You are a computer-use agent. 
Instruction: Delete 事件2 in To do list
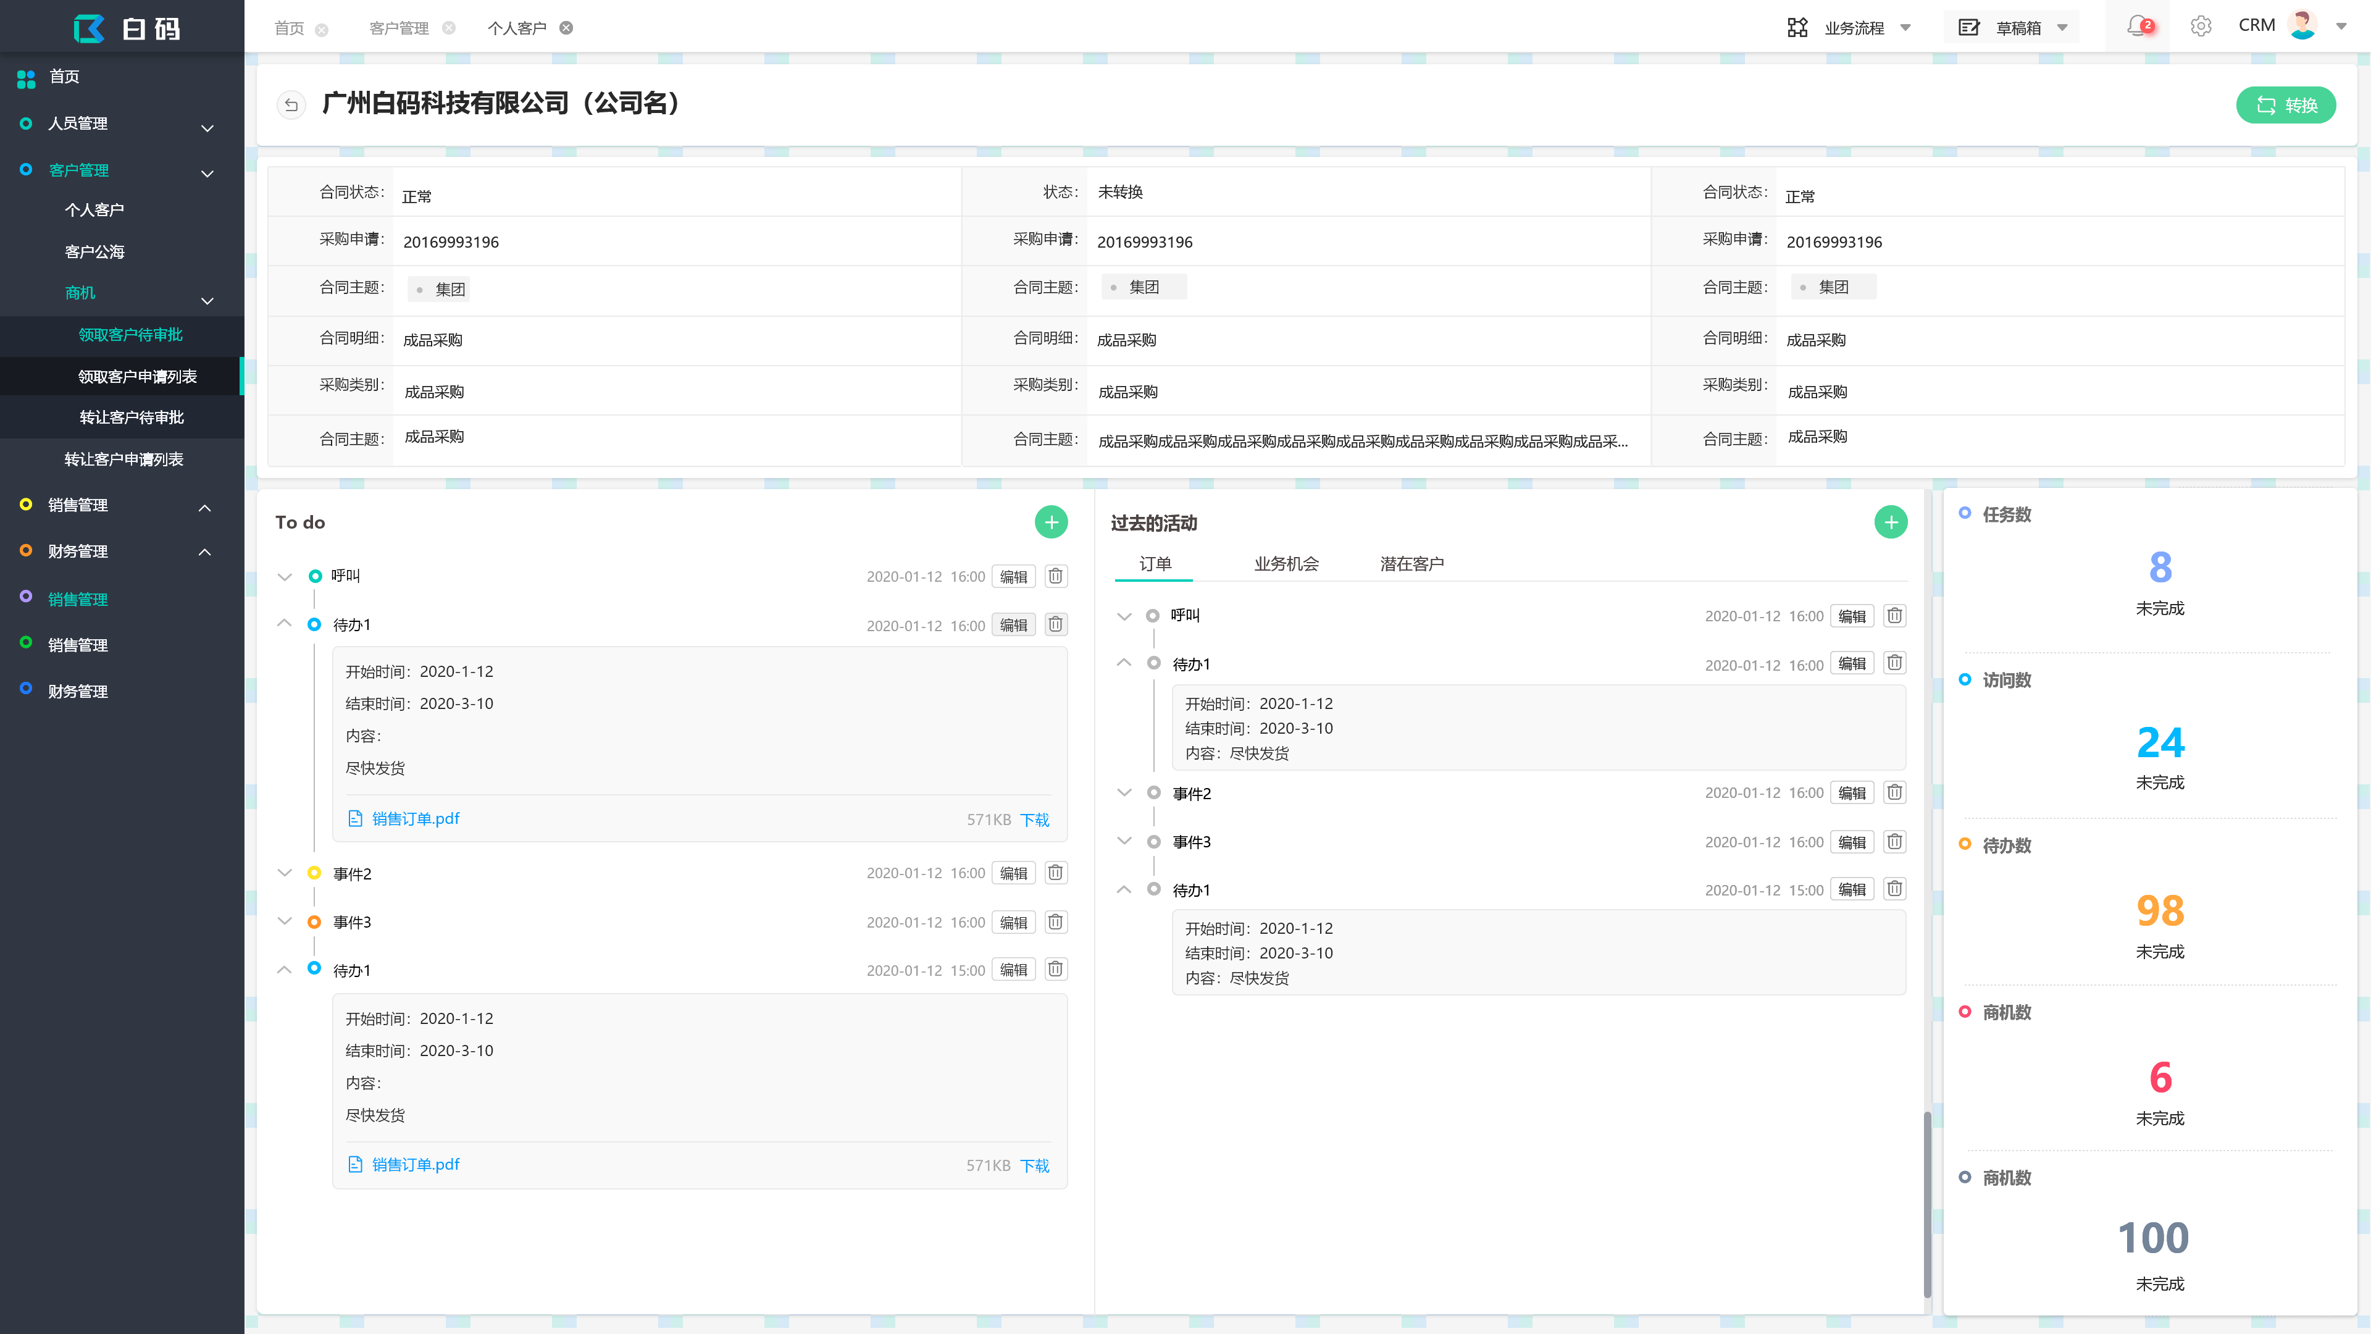1056,873
